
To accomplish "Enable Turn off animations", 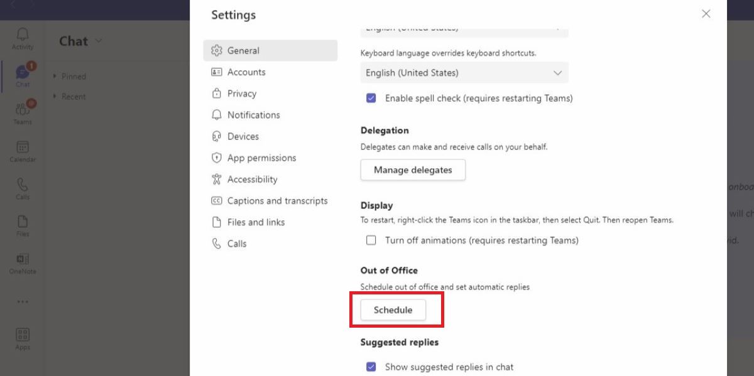I will (x=371, y=240).
